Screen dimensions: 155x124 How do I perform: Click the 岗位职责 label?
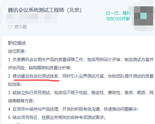pos(17,51)
